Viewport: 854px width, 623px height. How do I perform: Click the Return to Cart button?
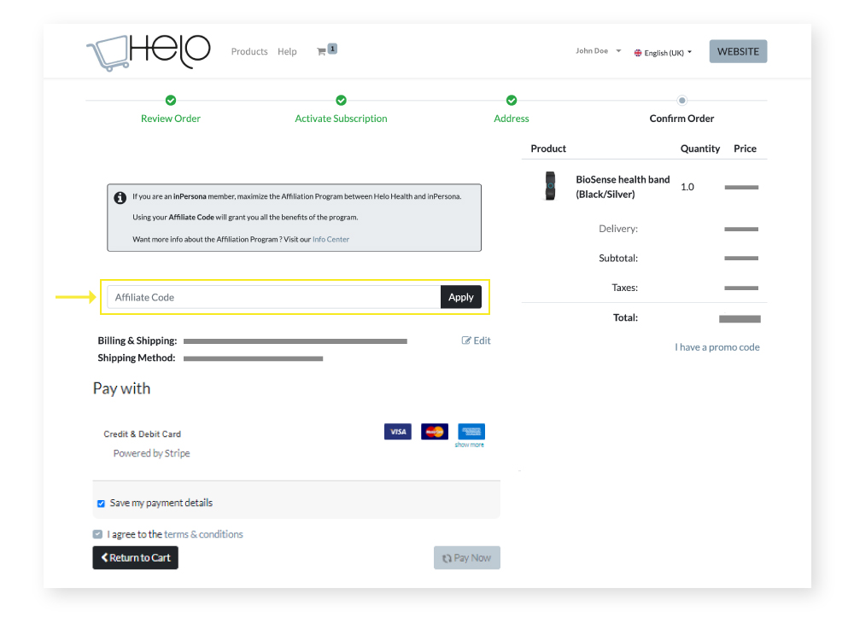(135, 558)
